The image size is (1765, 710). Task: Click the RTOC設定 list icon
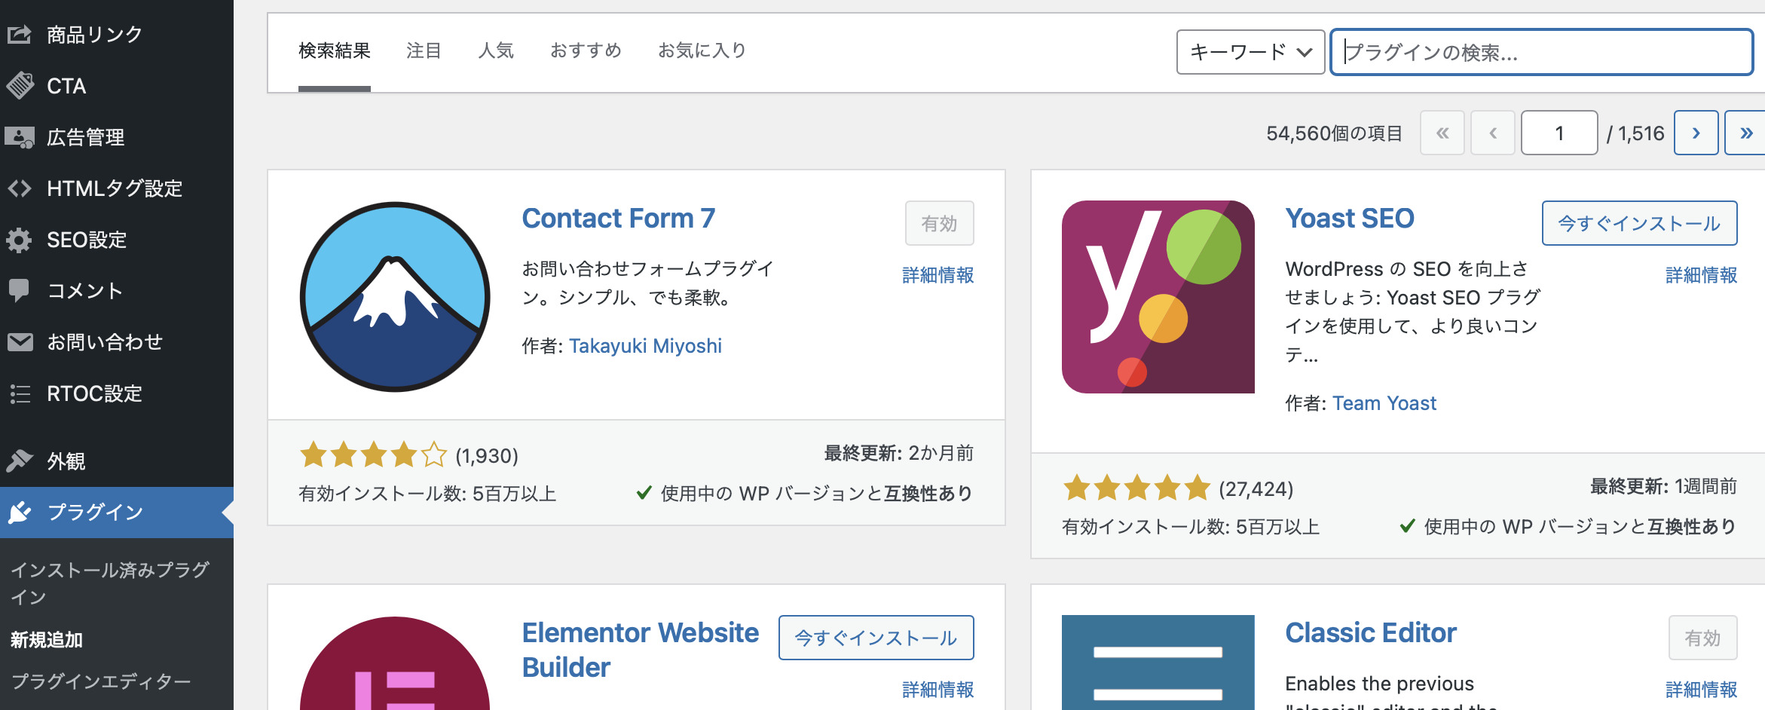[x=20, y=393]
